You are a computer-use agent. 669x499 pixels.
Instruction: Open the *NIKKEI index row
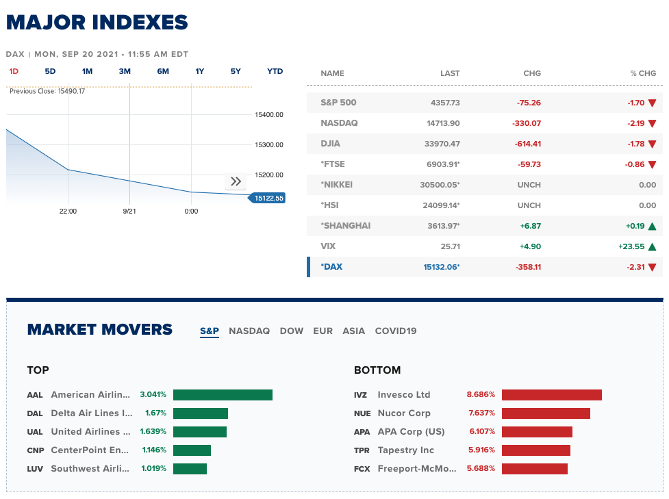[485, 185]
